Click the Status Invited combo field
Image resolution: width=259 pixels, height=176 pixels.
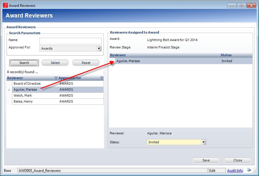point(176,142)
